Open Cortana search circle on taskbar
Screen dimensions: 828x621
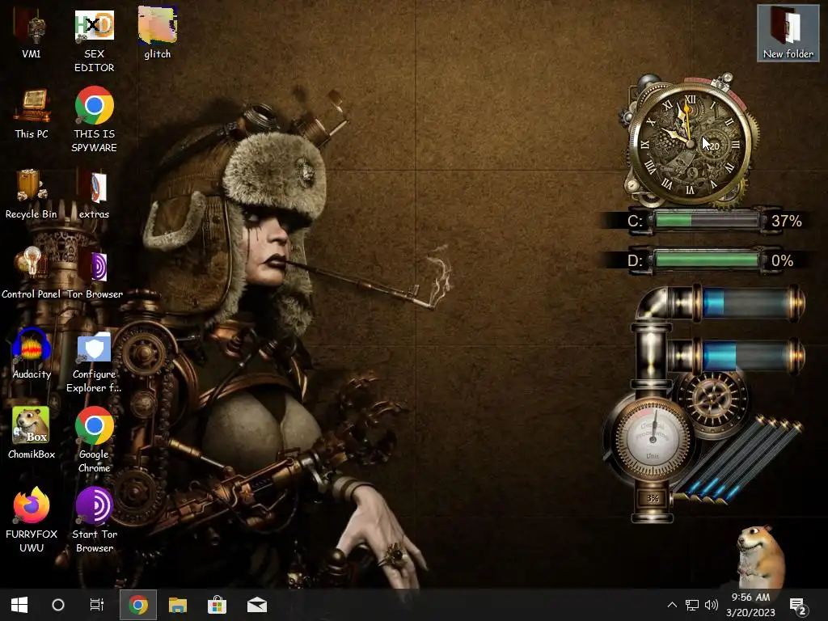click(58, 605)
